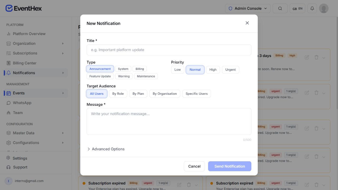This screenshot has width=338, height=190.
Task: Set priority to Low
Action: pyautogui.click(x=178, y=70)
